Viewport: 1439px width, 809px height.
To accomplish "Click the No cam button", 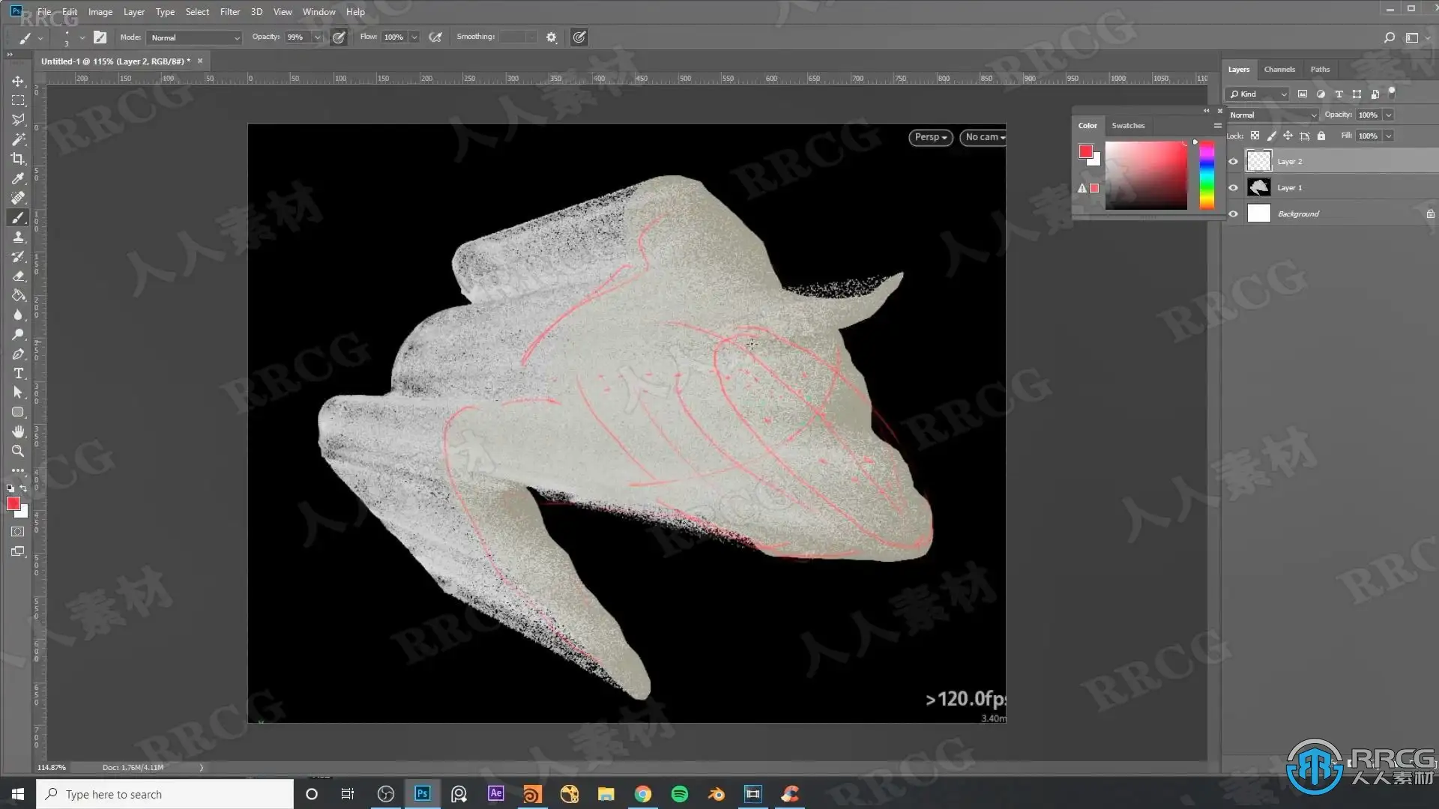I will tap(983, 137).
